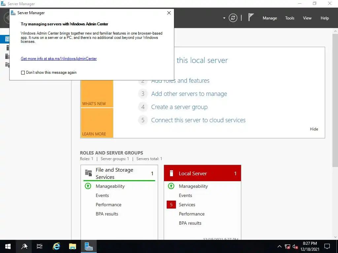338x253 pixels.
Task: Click the back navigation arrow in header
Action: coord(7,18)
